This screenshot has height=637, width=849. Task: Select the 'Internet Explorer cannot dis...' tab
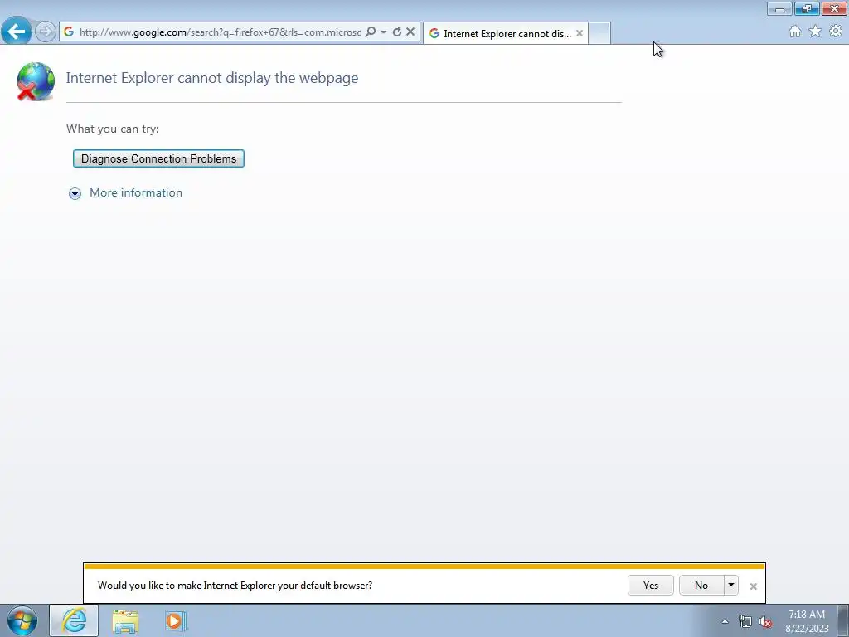coord(505,33)
